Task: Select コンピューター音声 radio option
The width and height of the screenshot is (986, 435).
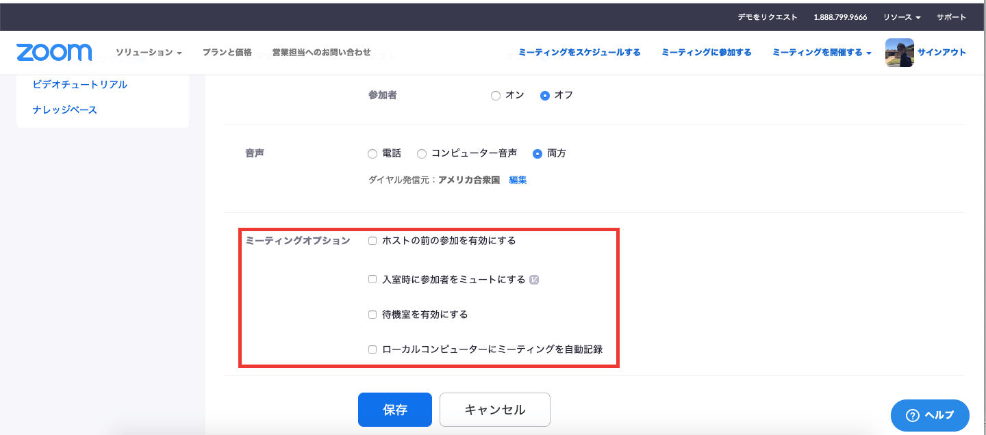Action: click(422, 154)
